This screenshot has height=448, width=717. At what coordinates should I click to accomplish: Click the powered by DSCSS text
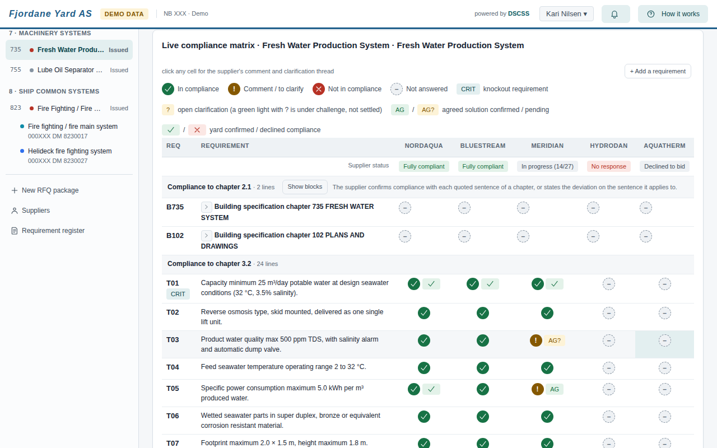(x=502, y=14)
